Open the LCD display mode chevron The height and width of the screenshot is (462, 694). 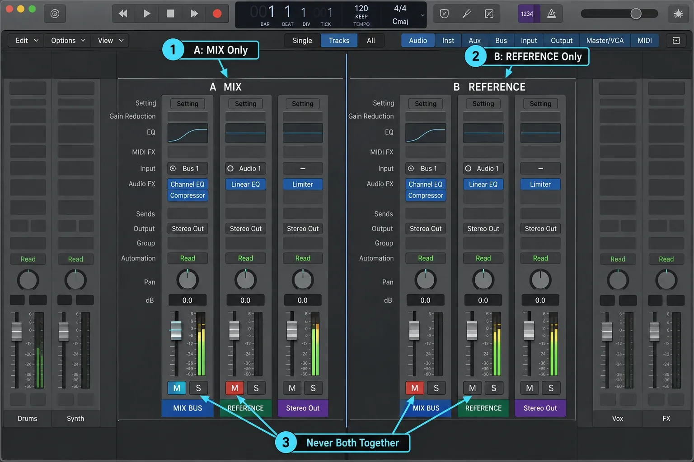pyautogui.click(x=422, y=15)
